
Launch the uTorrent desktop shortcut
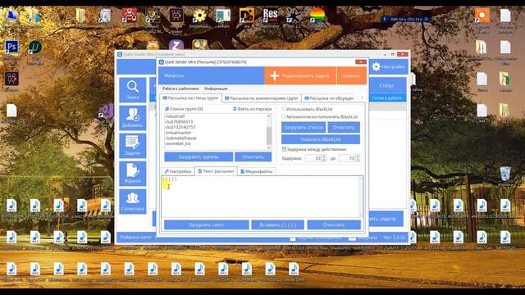click(x=35, y=48)
